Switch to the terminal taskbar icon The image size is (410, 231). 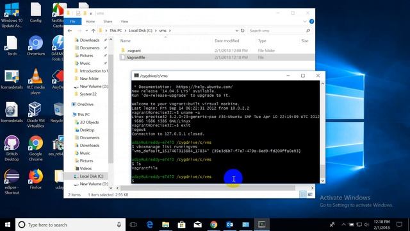tap(261, 225)
